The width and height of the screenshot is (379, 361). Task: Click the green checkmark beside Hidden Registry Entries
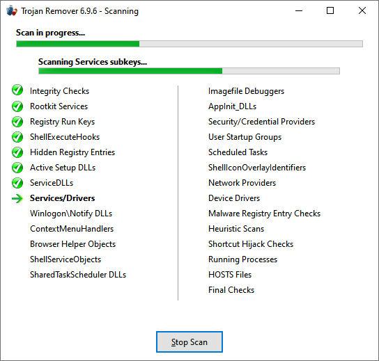[17, 152]
